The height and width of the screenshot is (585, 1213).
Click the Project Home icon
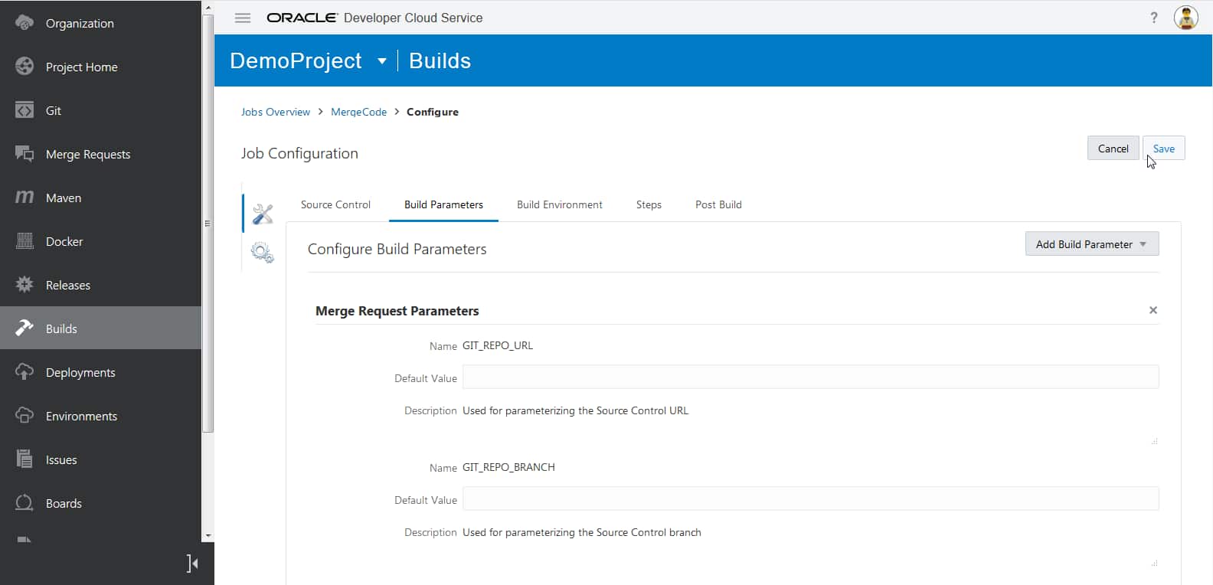pos(25,67)
